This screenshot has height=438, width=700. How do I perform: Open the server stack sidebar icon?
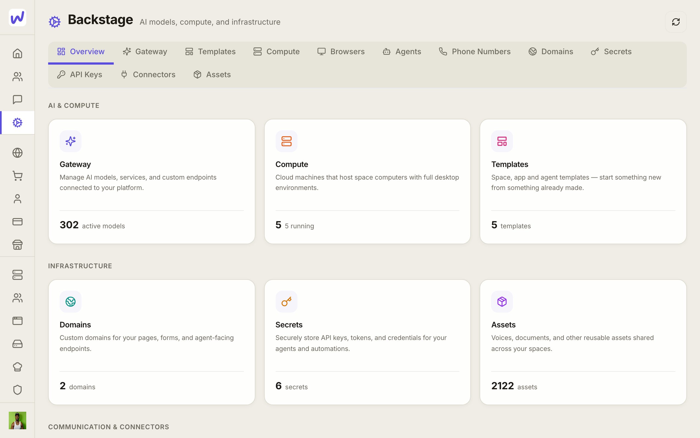(17, 275)
